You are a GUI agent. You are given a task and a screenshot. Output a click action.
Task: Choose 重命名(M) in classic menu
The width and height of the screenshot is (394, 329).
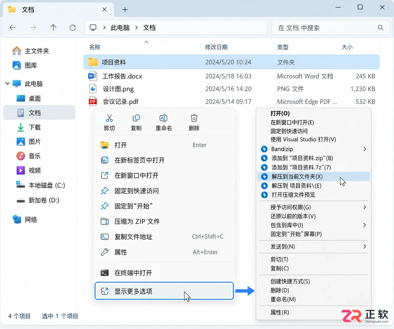(313, 299)
